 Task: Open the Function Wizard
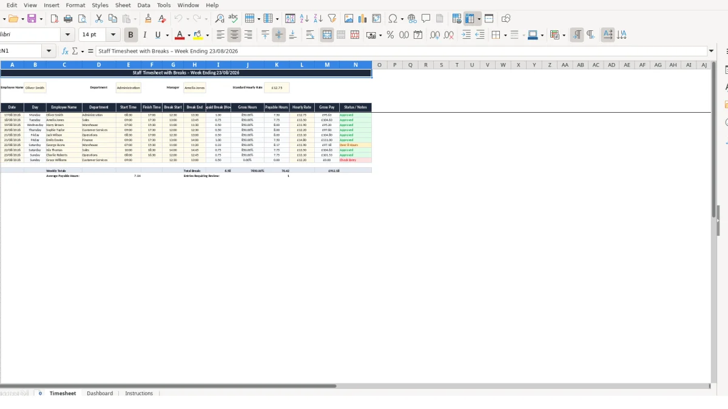point(66,52)
